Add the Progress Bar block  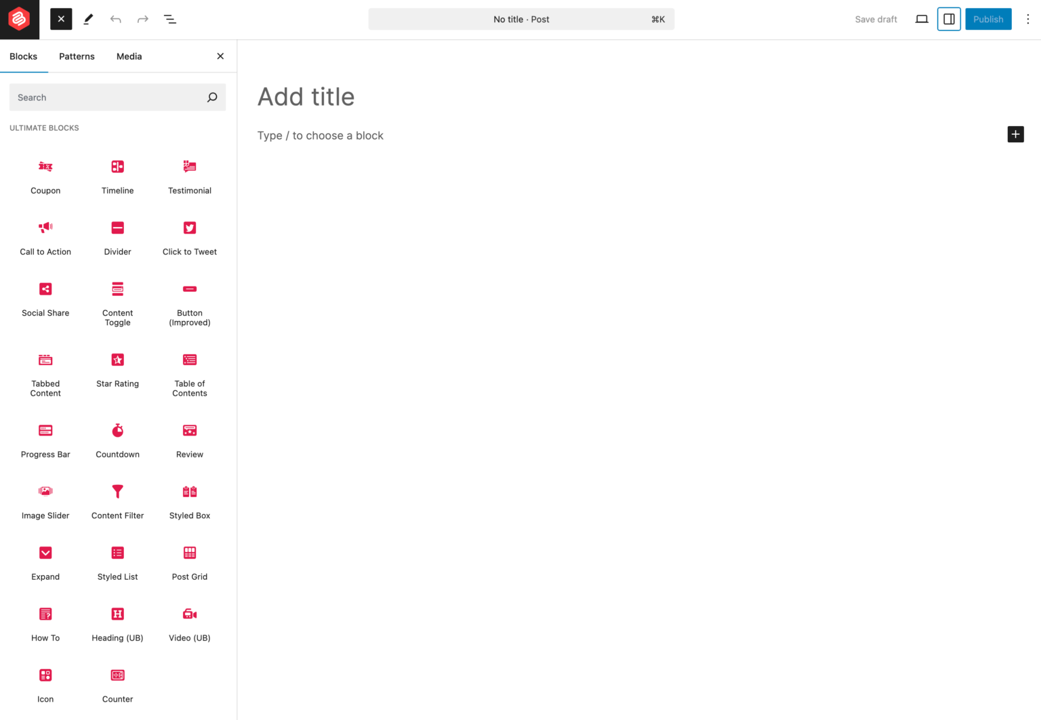(45, 440)
